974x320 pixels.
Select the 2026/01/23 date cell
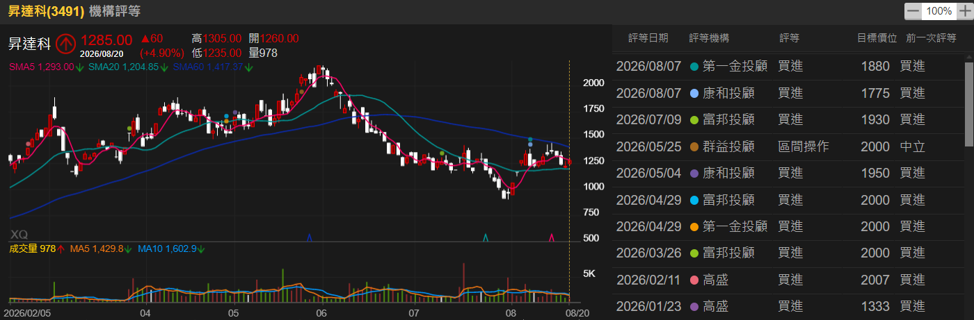coord(647,306)
